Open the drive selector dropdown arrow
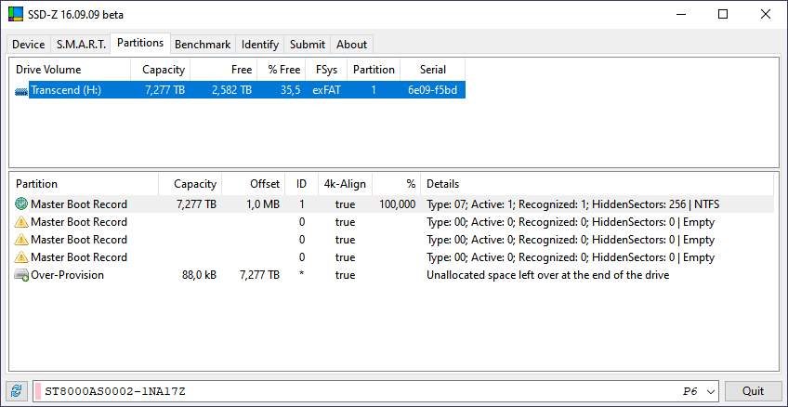 point(712,391)
